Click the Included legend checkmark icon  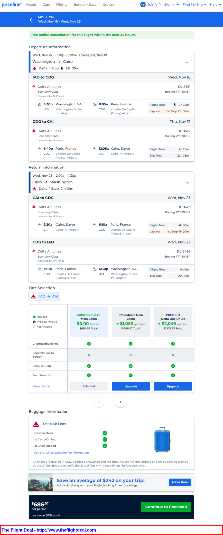click(34, 317)
